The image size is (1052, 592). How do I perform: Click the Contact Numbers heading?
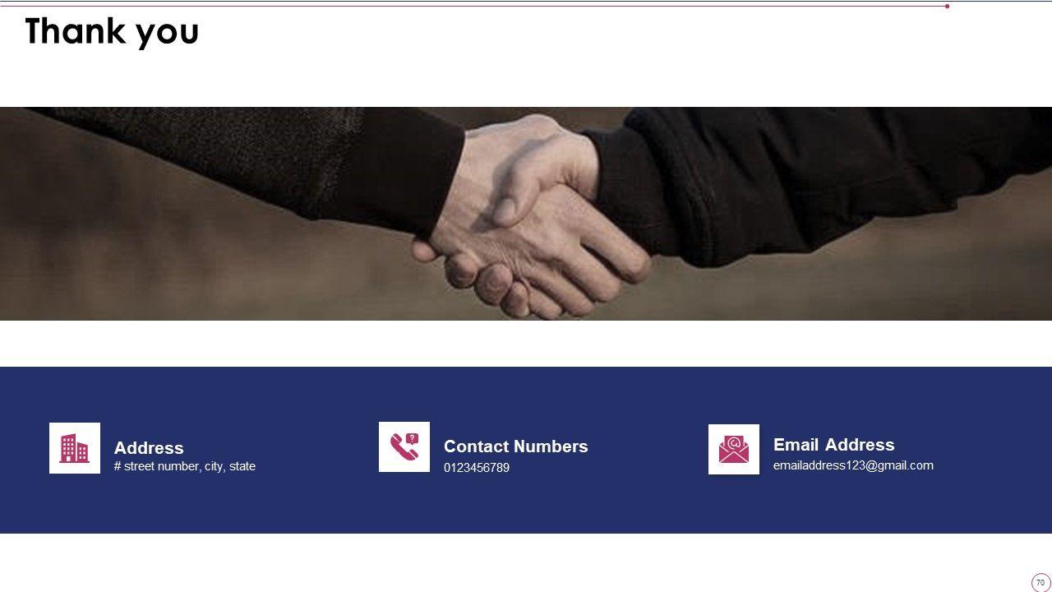click(516, 446)
